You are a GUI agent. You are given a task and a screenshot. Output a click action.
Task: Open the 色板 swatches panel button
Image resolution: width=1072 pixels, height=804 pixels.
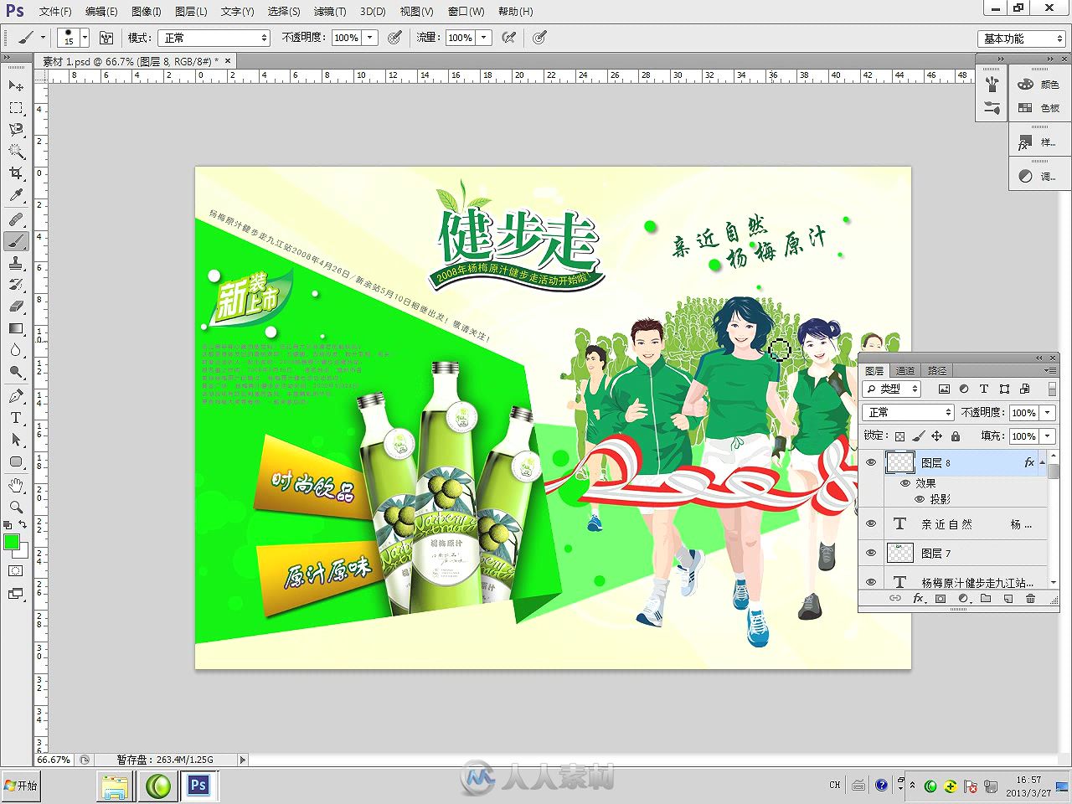coord(1038,108)
